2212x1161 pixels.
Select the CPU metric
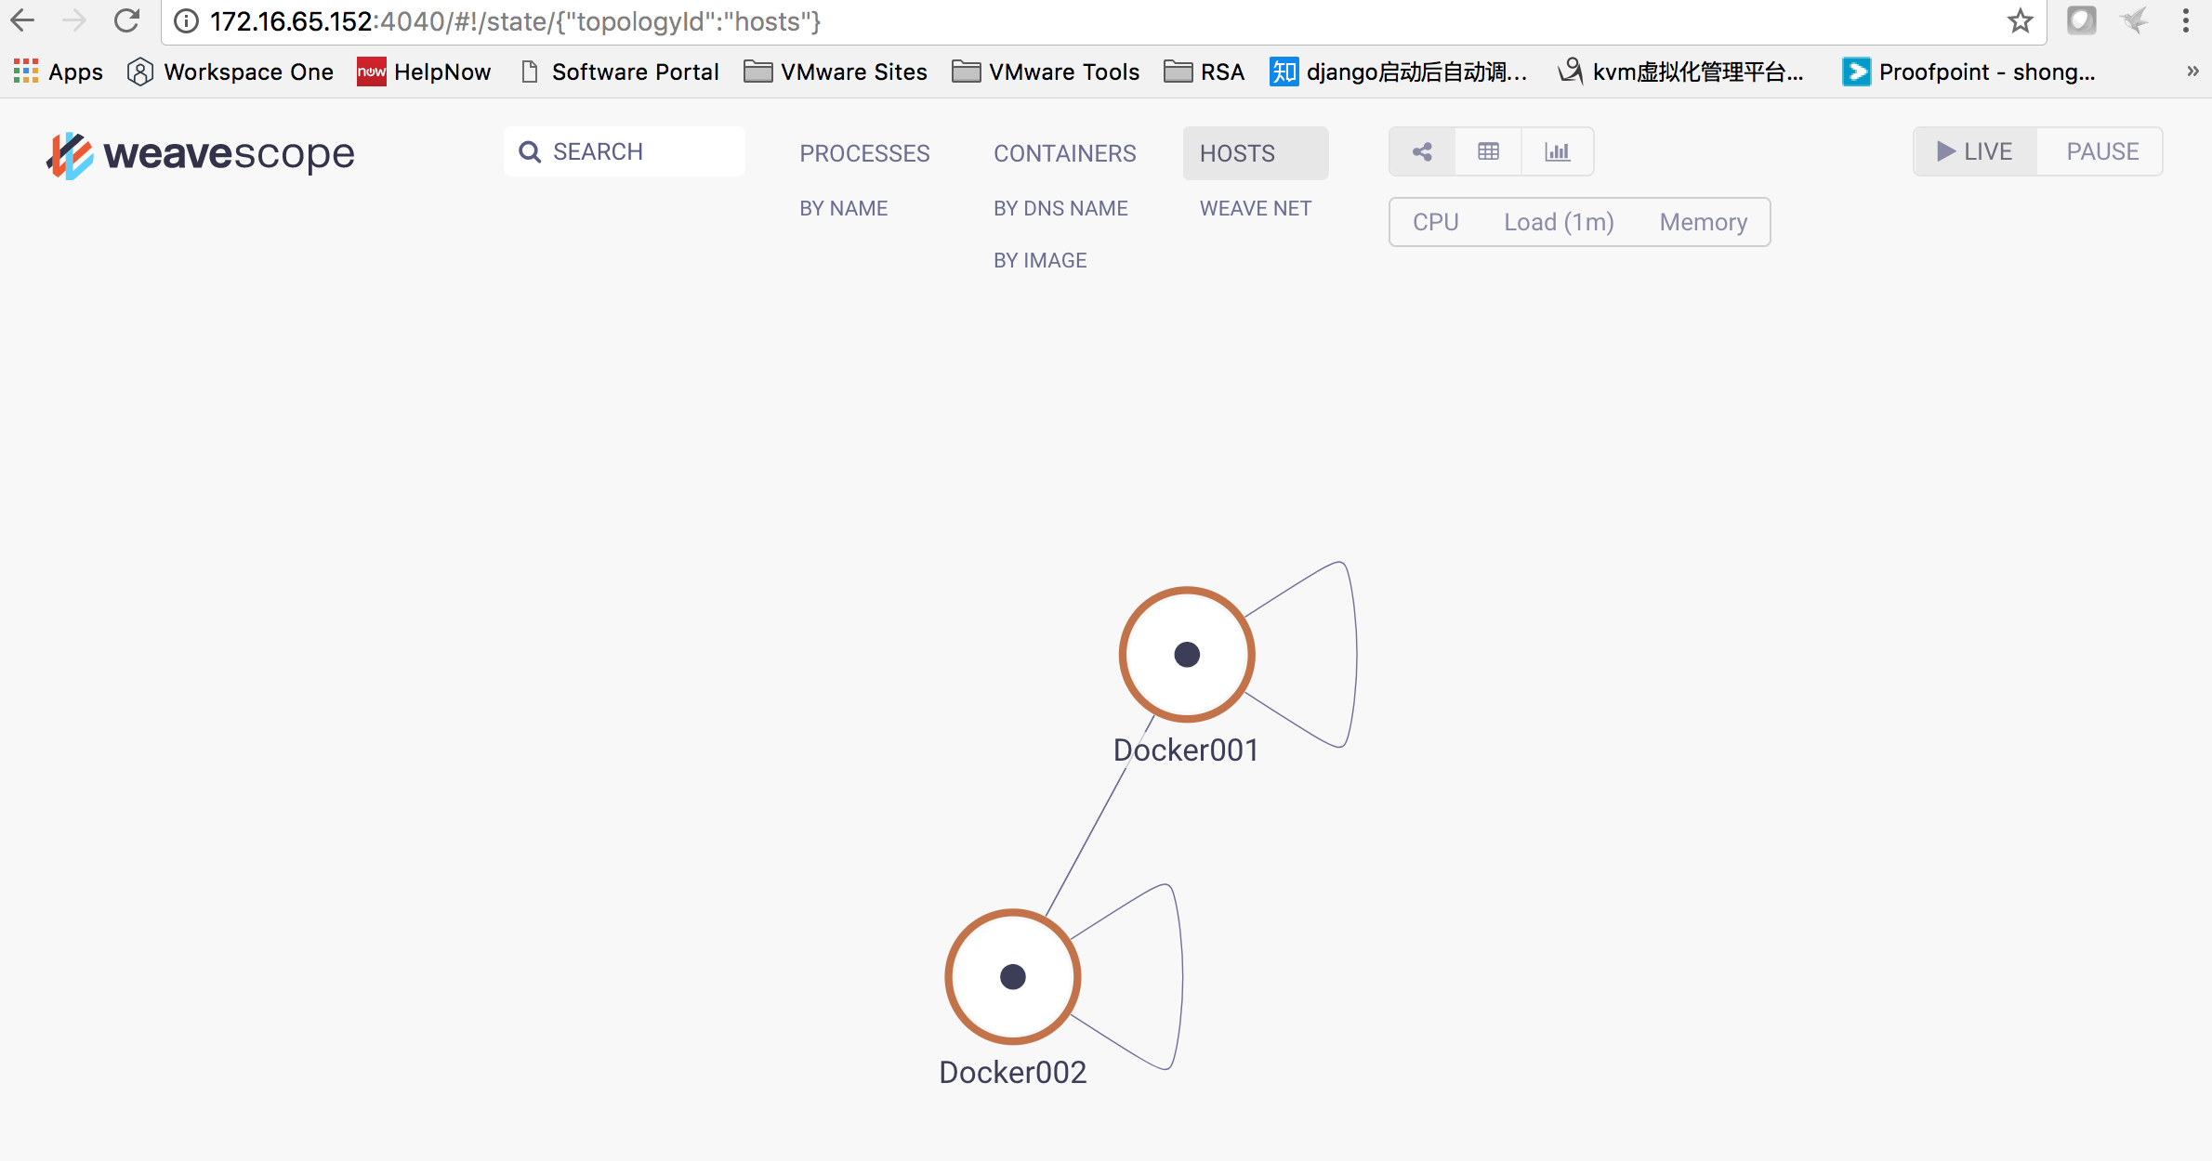pos(1435,222)
